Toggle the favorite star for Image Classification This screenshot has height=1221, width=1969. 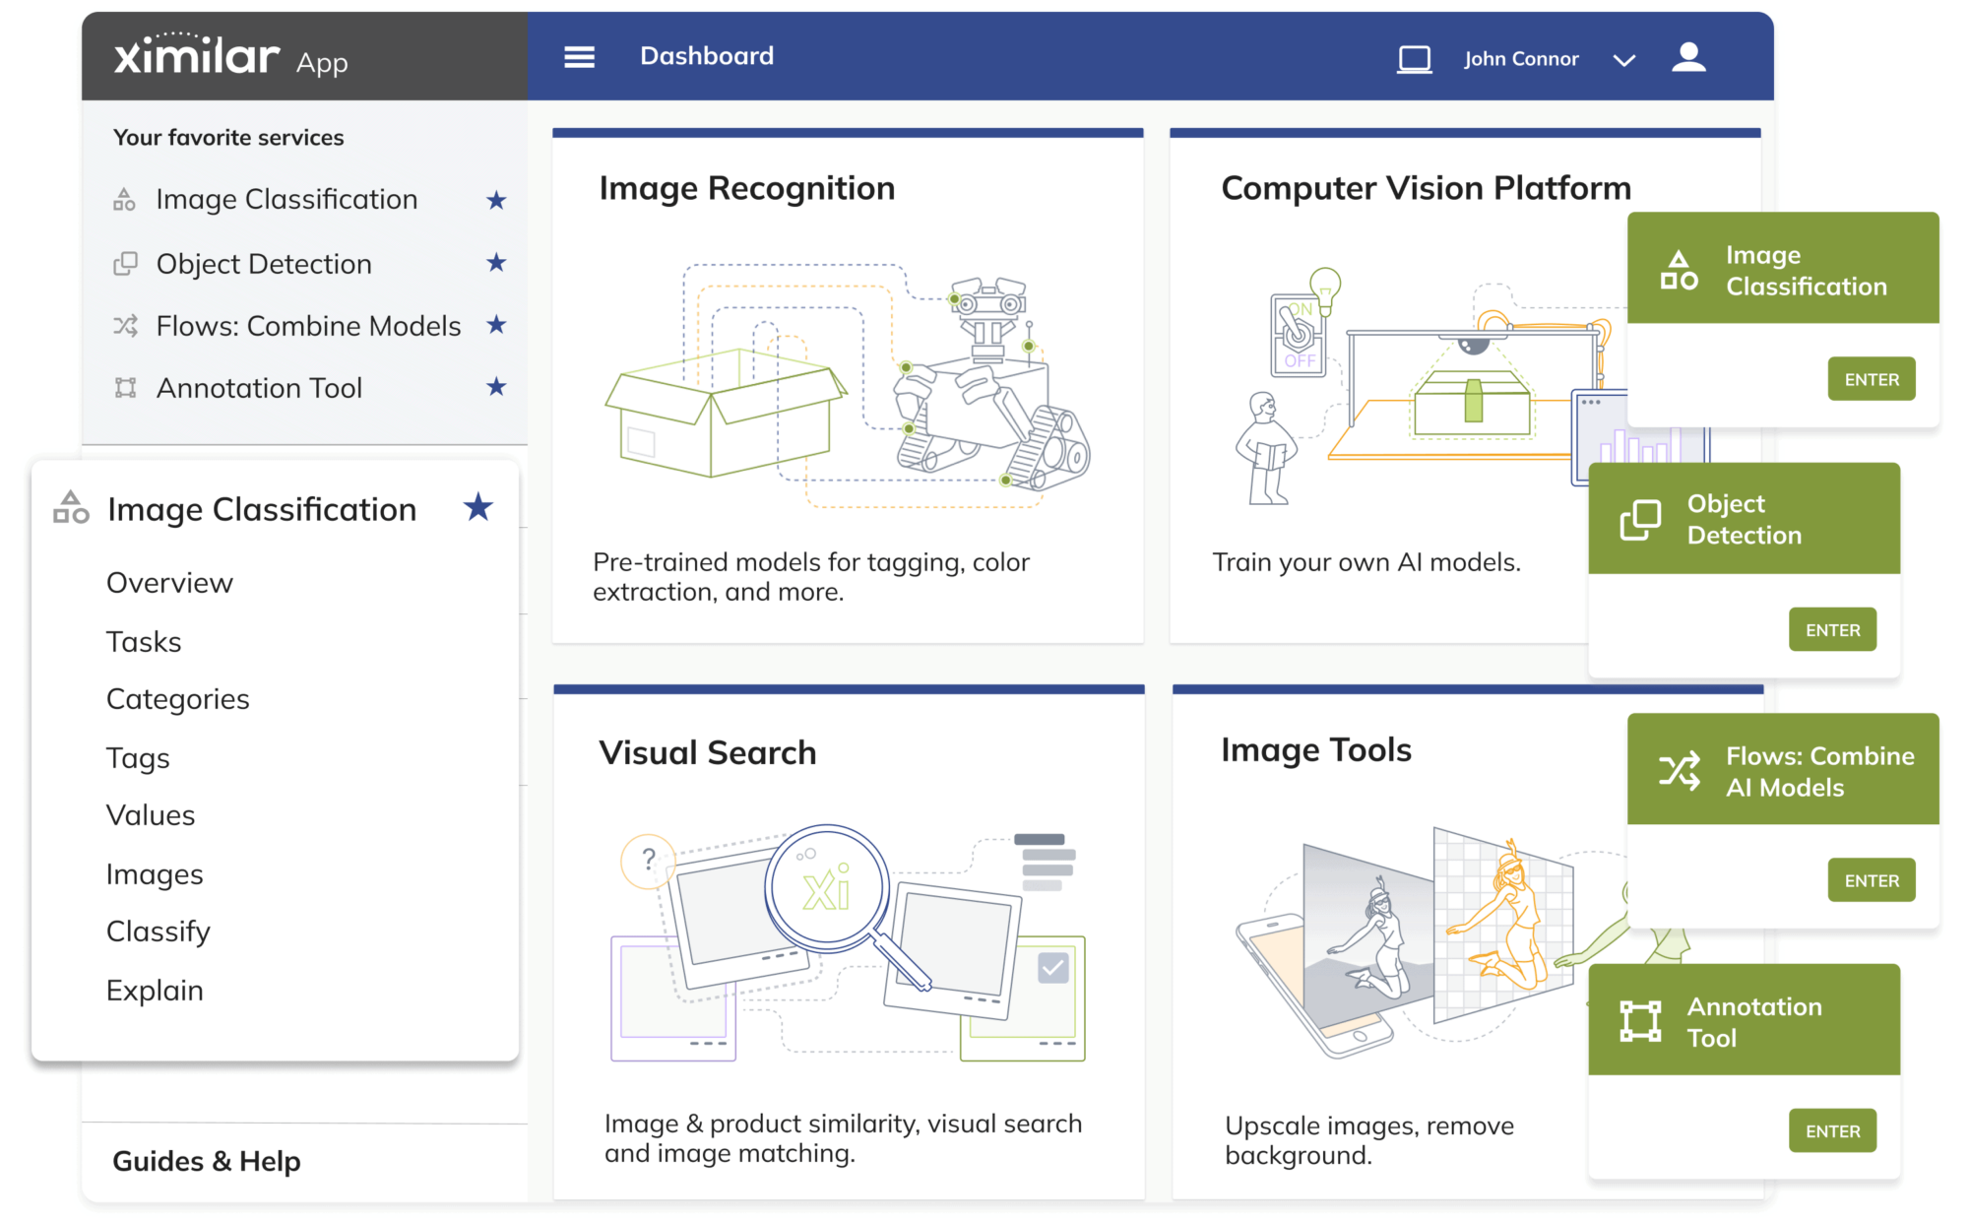coord(496,199)
